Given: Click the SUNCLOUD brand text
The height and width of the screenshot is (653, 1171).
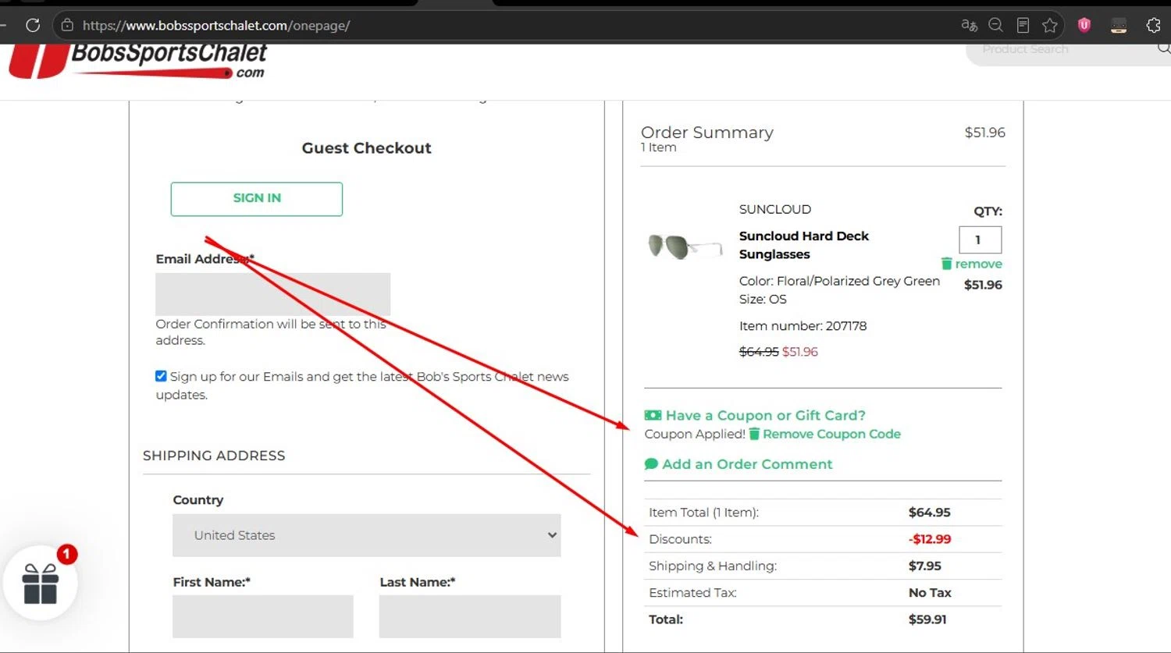Looking at the screenshot, I should pyautogui.click(x=775, y=209).
